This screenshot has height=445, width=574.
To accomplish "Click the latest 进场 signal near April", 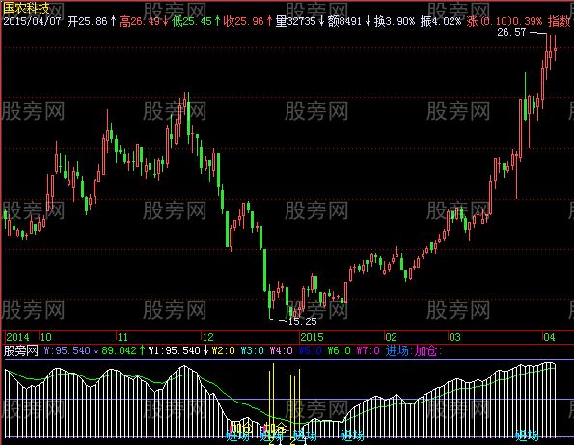I will pos(527,435).
